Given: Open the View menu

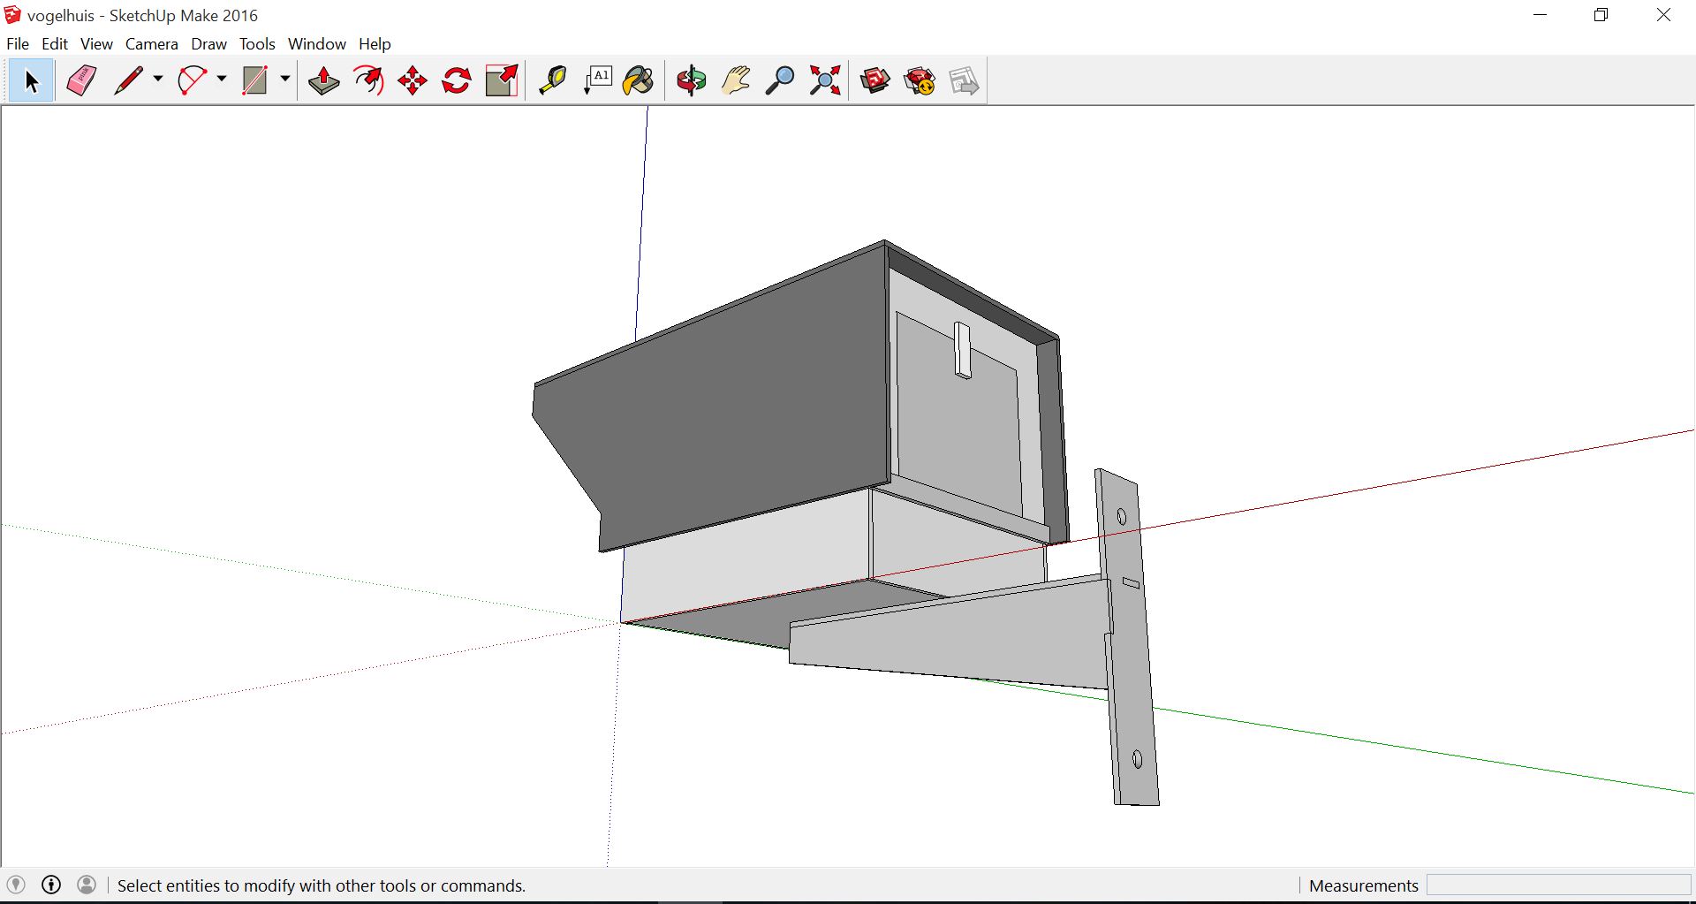Looking at the screenshot, I should 96,43.
